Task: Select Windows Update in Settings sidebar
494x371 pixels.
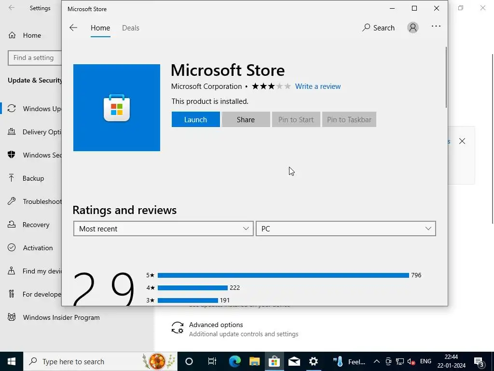Action: click(35, 109)
